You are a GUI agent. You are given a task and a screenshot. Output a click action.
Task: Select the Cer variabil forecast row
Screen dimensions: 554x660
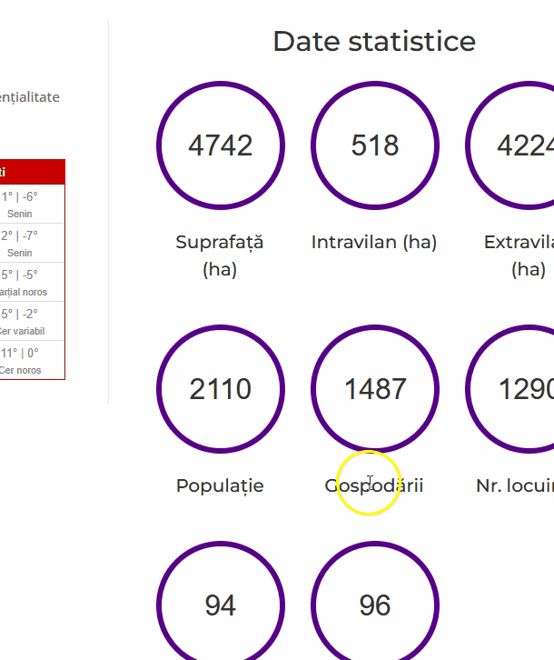(x=32, y=321)
